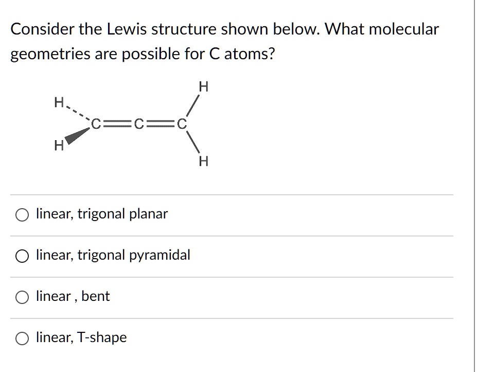Click the right double bond between carbons
This screenshot has width=477, height=372.
(160, 124)
